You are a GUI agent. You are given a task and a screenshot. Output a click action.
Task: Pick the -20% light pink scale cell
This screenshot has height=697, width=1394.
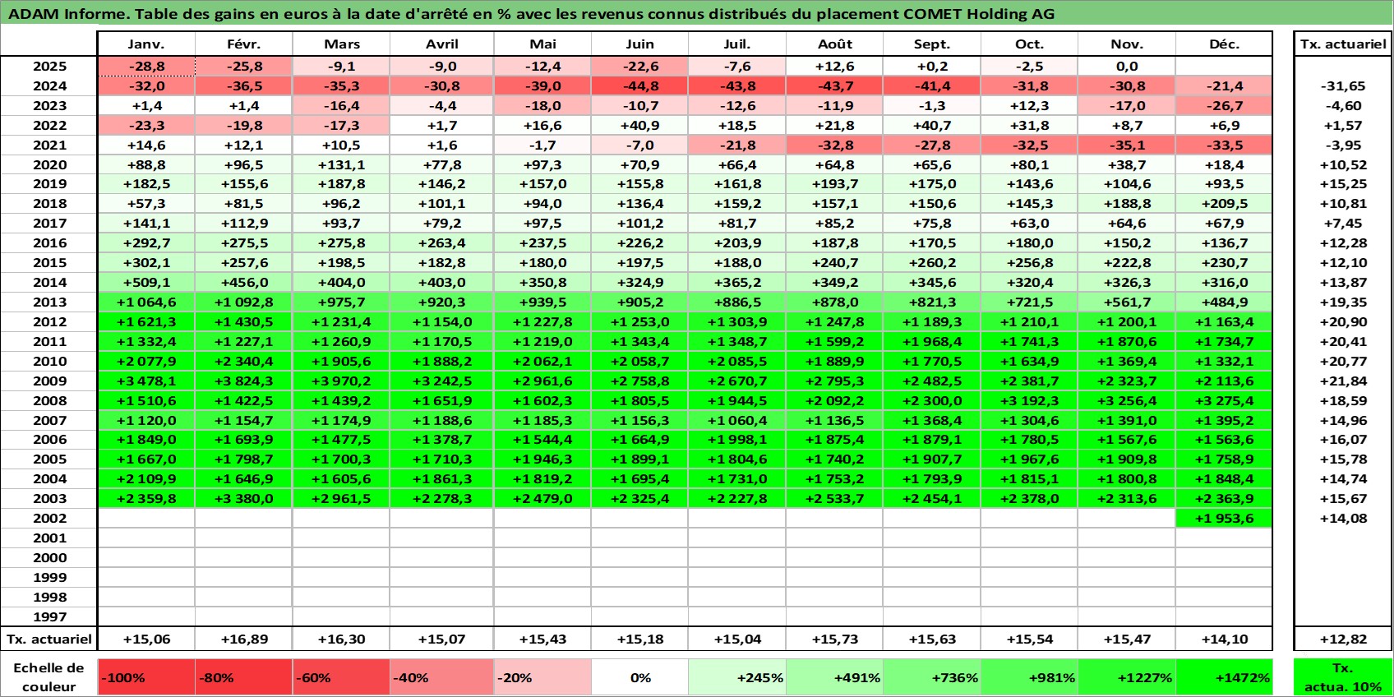tap(542, 677)
